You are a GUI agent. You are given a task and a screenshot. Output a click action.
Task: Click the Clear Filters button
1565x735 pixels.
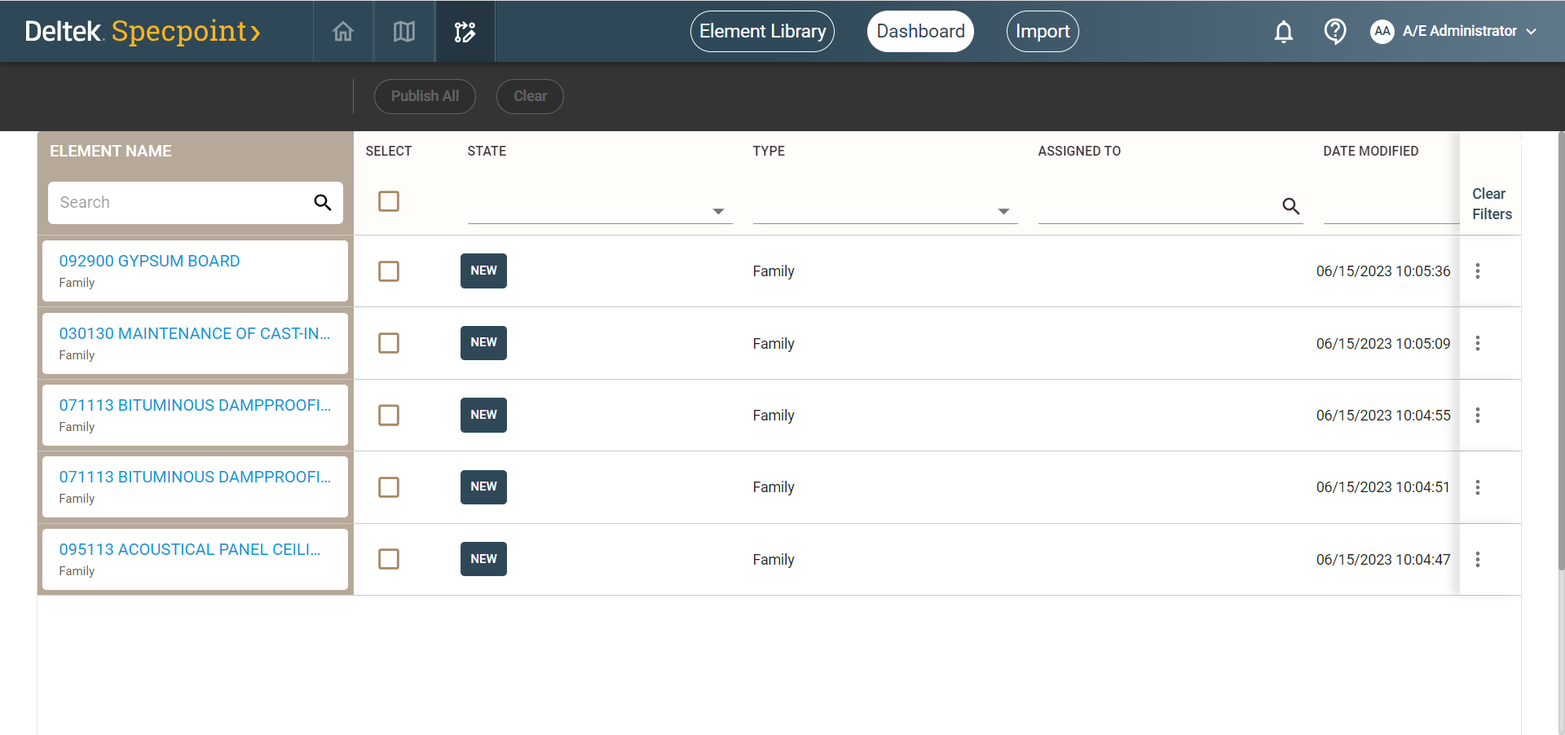pyautogui.click(x=1491, y=204)
